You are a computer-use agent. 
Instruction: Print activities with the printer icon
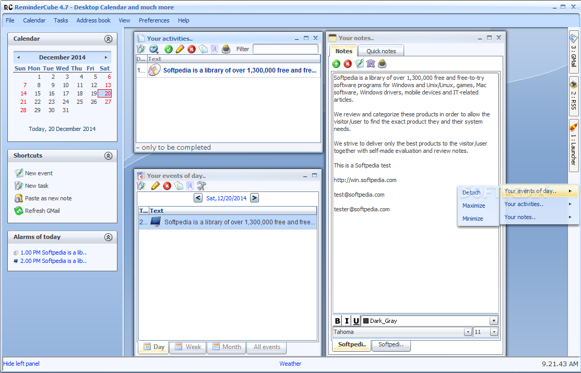click(226, 49)
